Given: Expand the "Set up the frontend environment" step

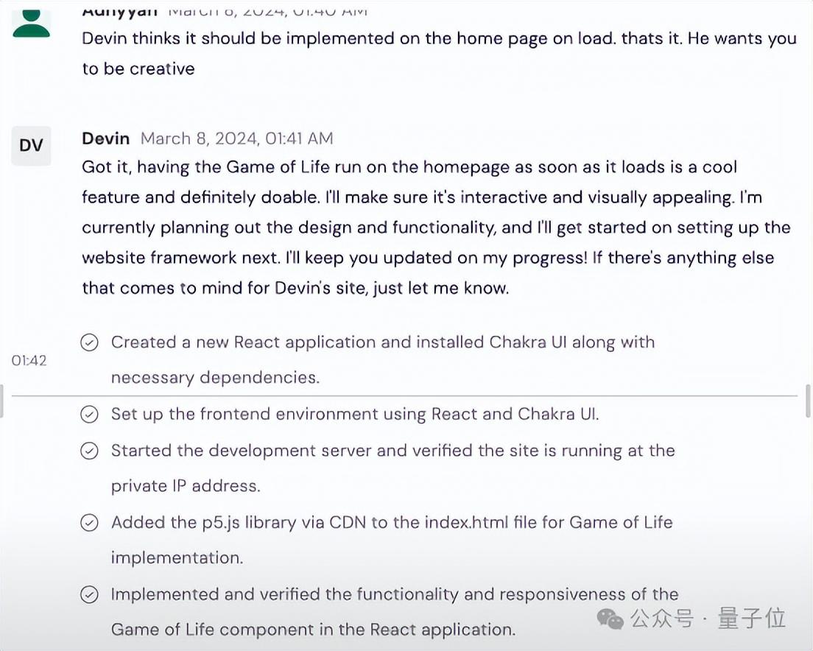Looking at the screenshot, I should pyautogui.click(x=355, y=415).
